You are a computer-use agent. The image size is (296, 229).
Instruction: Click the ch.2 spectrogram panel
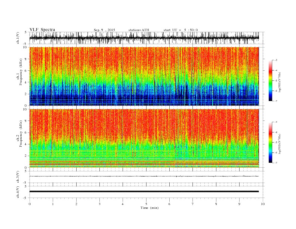144,138
